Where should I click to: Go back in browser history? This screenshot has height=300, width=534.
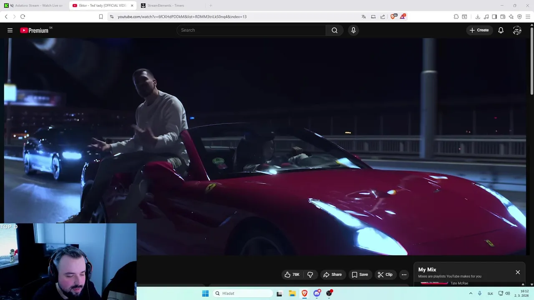6,17
